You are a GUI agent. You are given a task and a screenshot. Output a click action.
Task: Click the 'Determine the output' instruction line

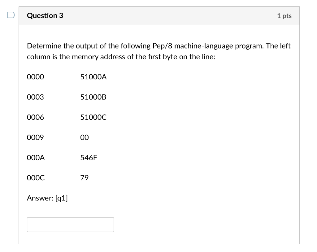158,46
